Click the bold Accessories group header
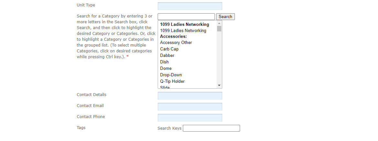 point(173,37)
